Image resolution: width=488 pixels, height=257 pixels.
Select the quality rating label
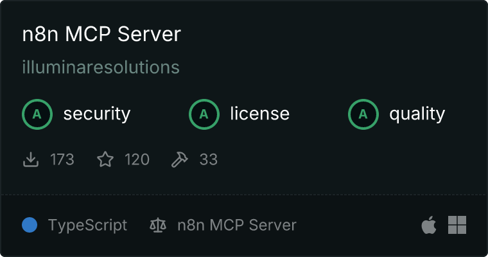[417, 114]
